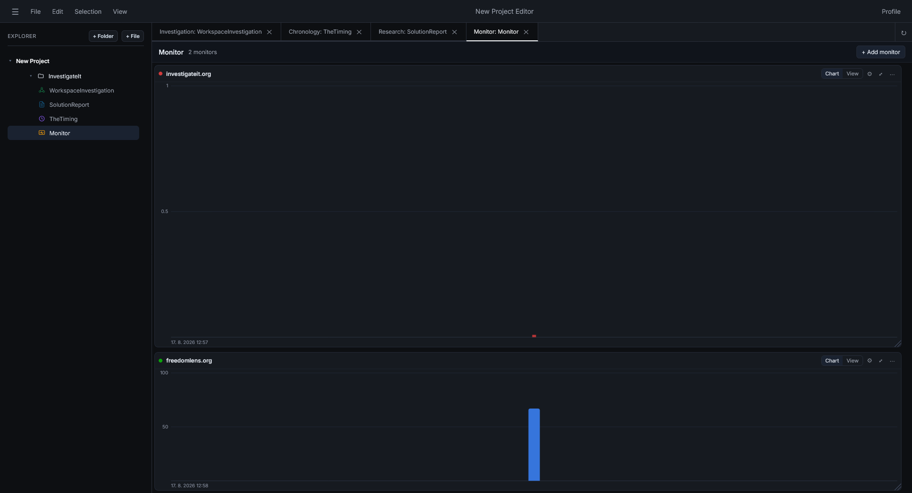Open the View menu in menu bar

[120, 11]
